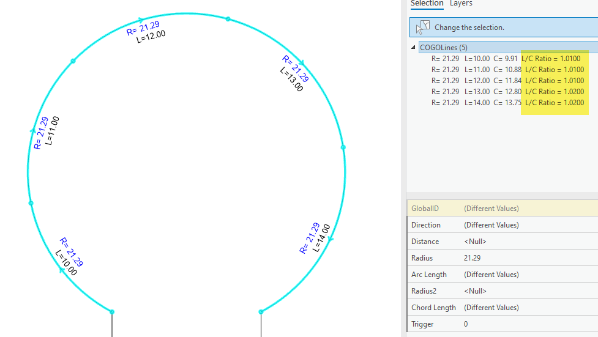This screenshot has width=598, height=337.
Task: Click the Trigger value 0
Action: pos(466,324)
